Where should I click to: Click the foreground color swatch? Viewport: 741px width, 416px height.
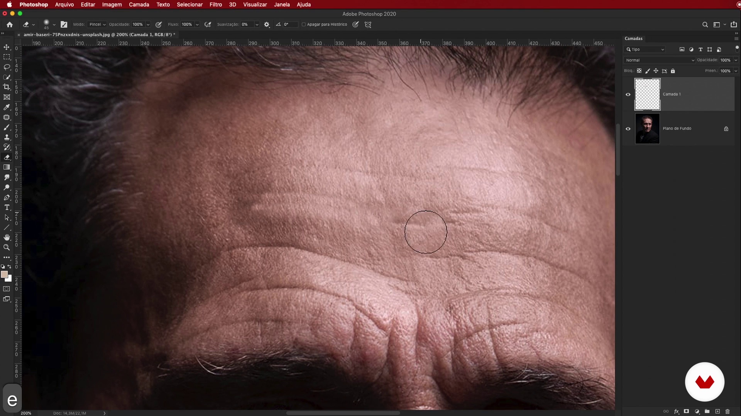pyautogui.click(x=4, y=274)
